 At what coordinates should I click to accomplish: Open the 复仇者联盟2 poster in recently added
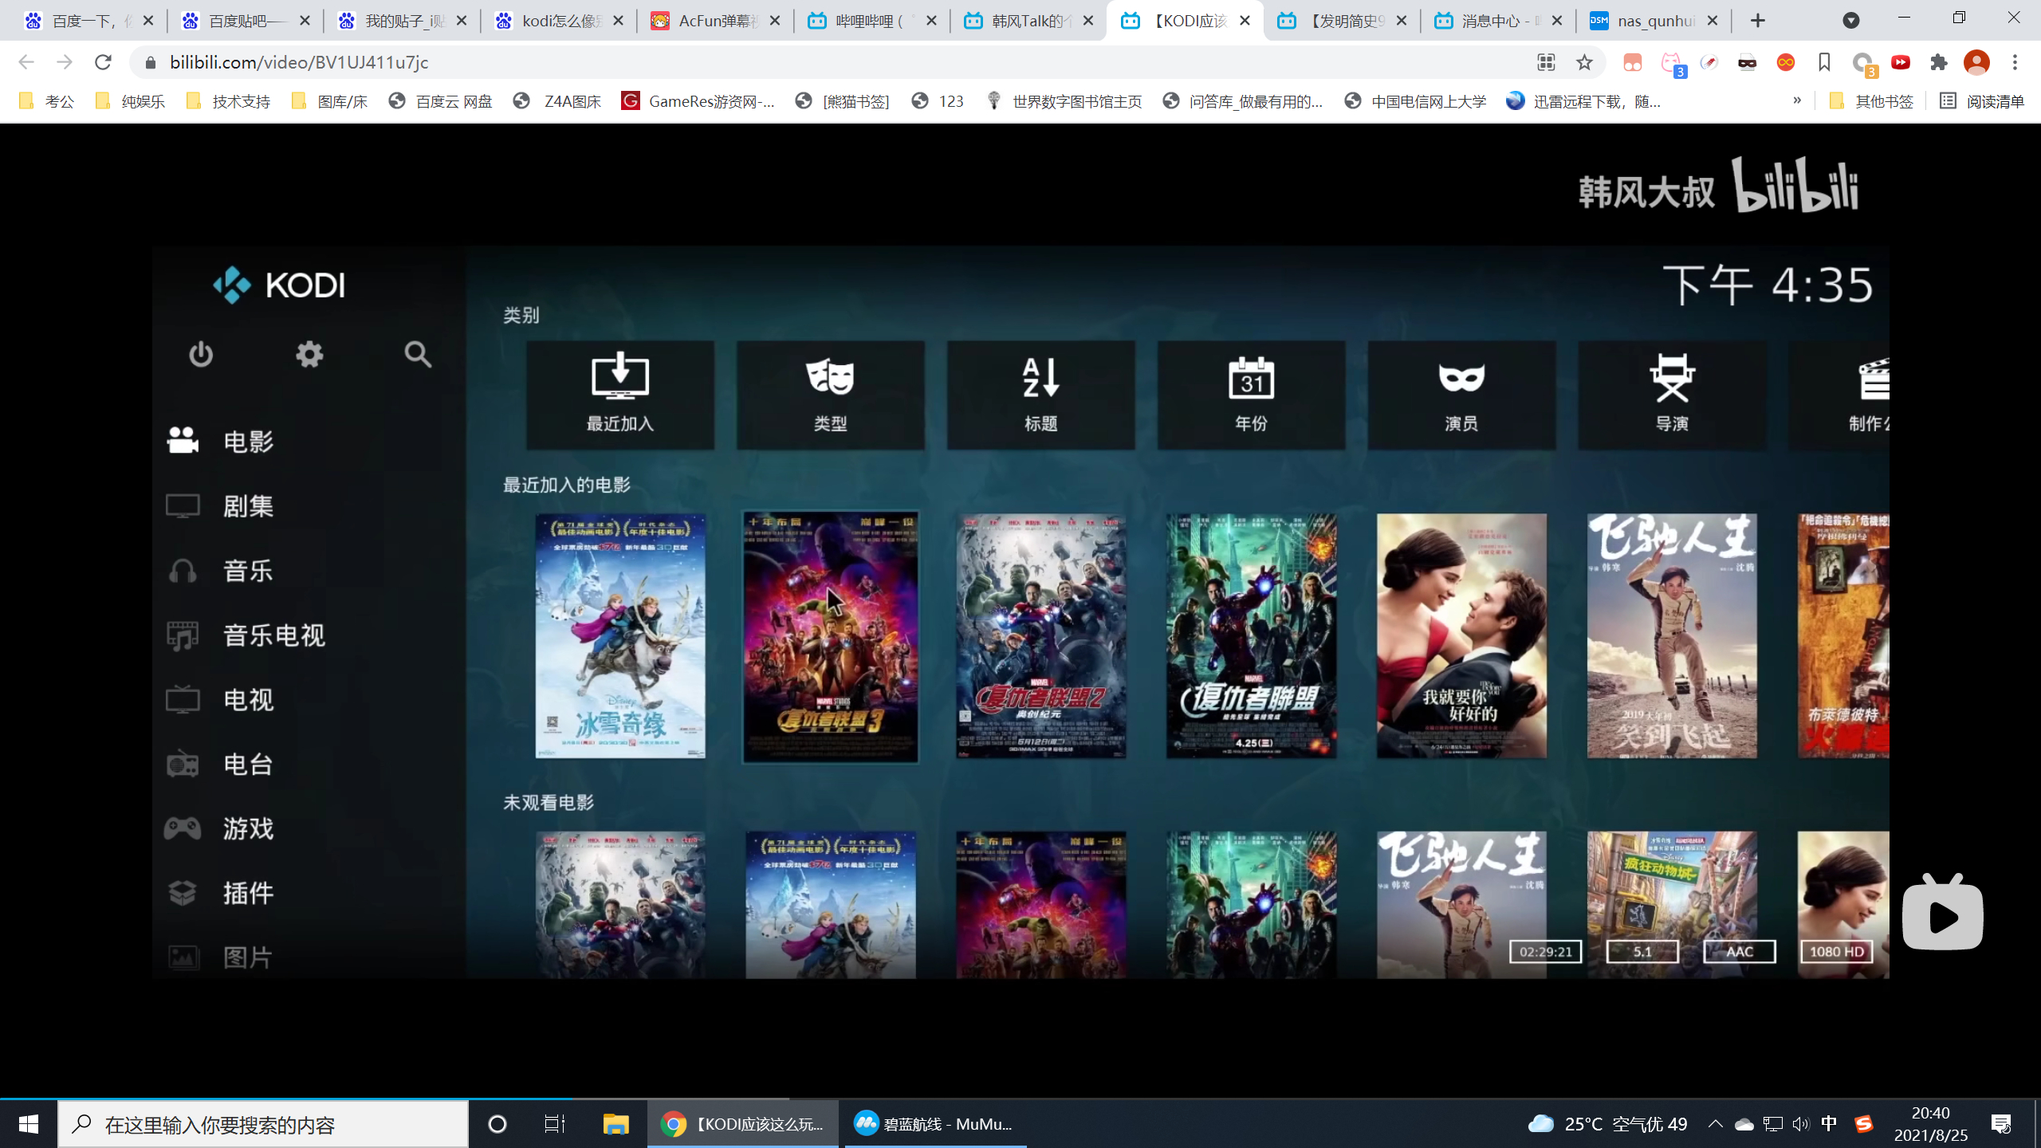tap(1041, 636)
